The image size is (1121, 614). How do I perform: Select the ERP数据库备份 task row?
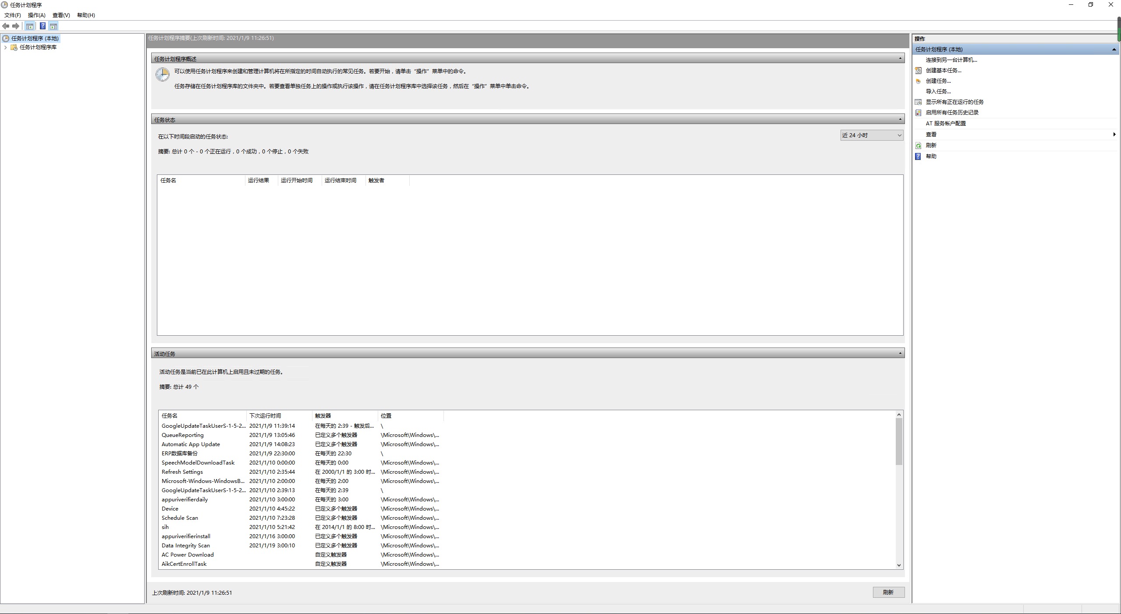point(301,454)
